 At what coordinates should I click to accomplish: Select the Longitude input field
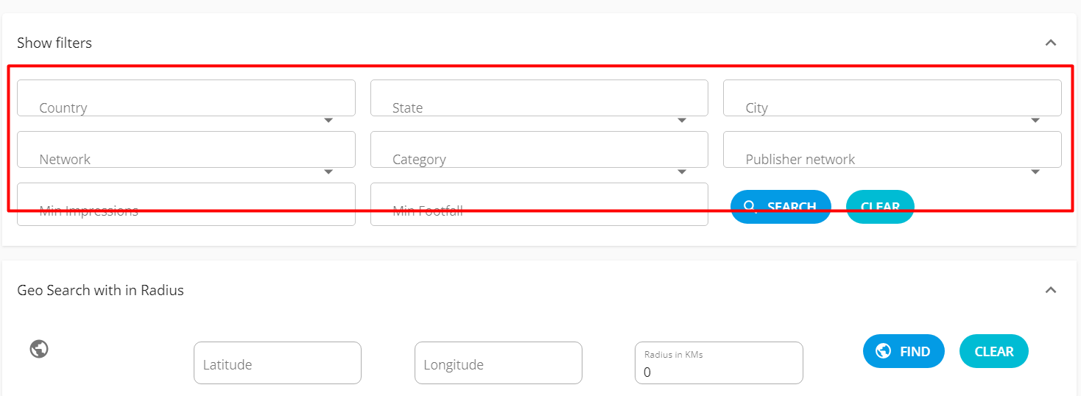pos(498,363)
